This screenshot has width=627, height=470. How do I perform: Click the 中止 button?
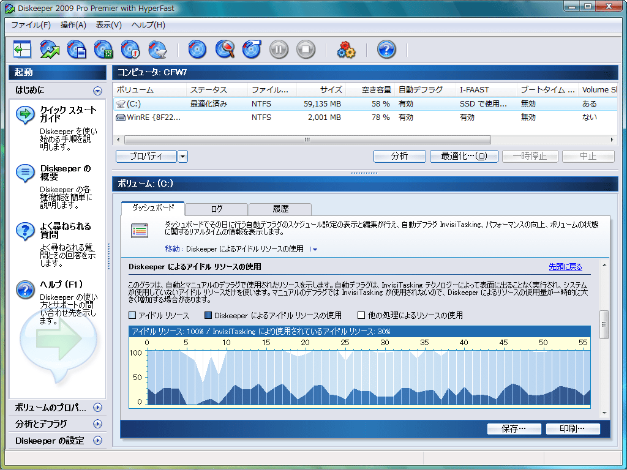pos(588,156)
